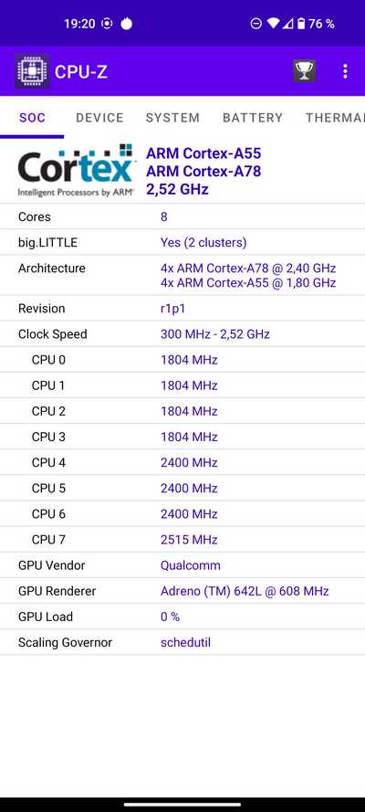Switch to the BATTERY tab
The image size is (365, 812).
253,118
